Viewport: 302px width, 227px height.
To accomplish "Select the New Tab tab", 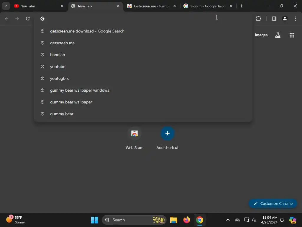I will click(x=96, y=6).
